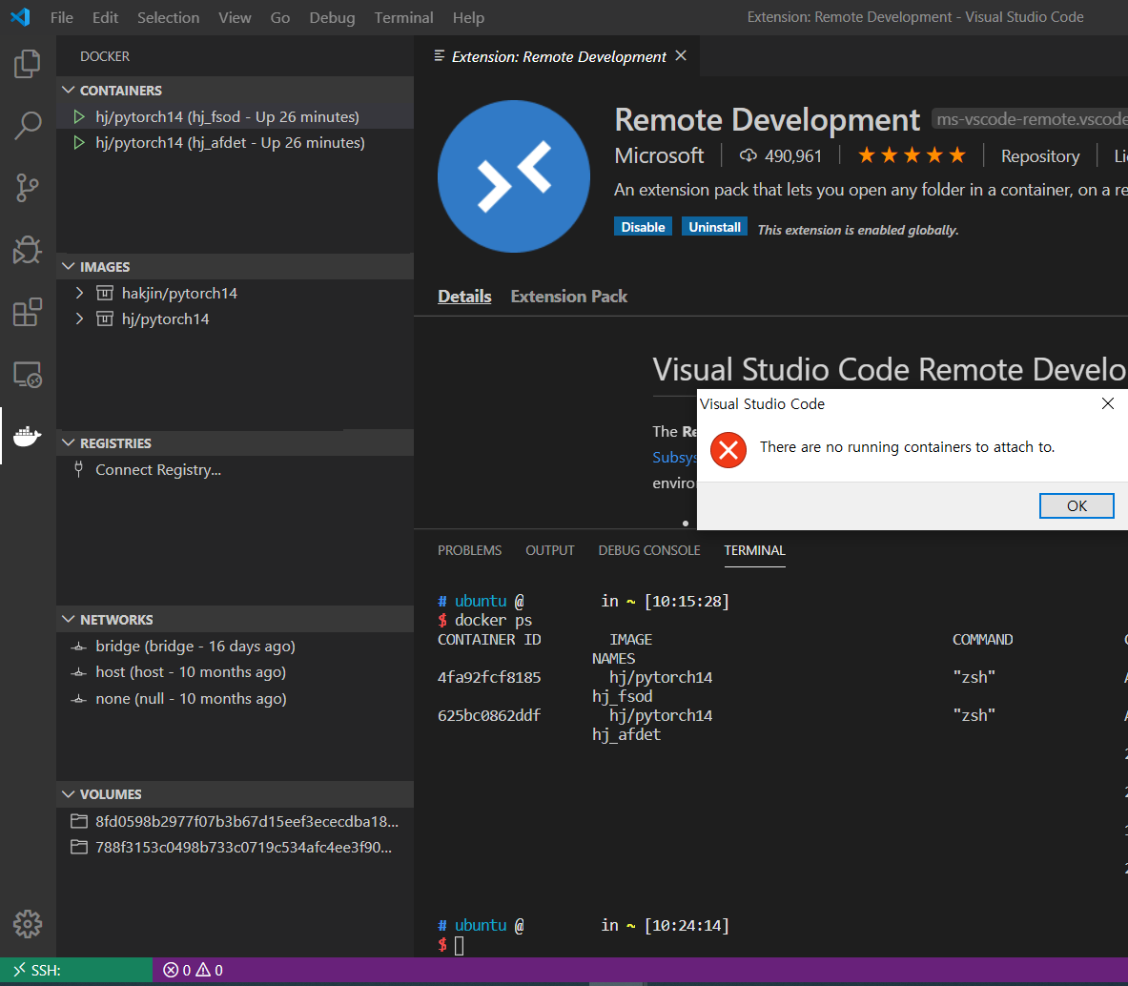Select volume 8fd0598b2977f07b3b67d15eef3ececdba18...

(x=236, y=821)
